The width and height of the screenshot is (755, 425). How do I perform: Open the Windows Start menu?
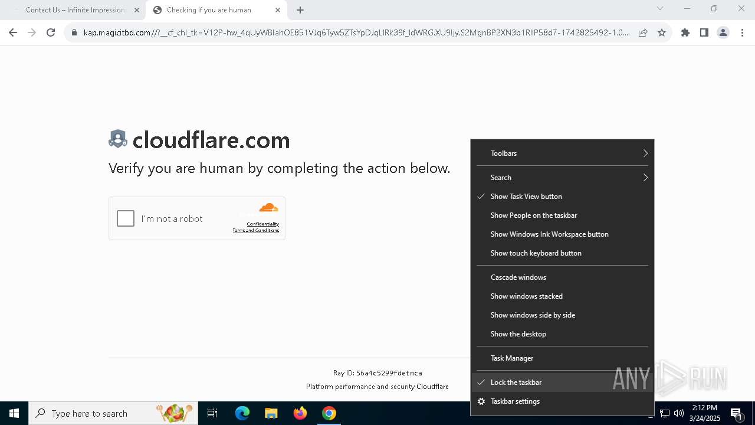pos(14,413)
